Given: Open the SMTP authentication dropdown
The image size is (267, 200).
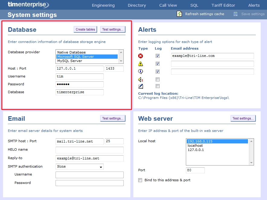Looking at the screenshot, I should (80, 167).
